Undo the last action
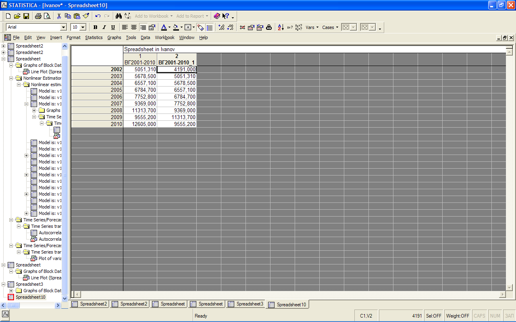This screenshot has height=322, width=516. tap(98, 16)
